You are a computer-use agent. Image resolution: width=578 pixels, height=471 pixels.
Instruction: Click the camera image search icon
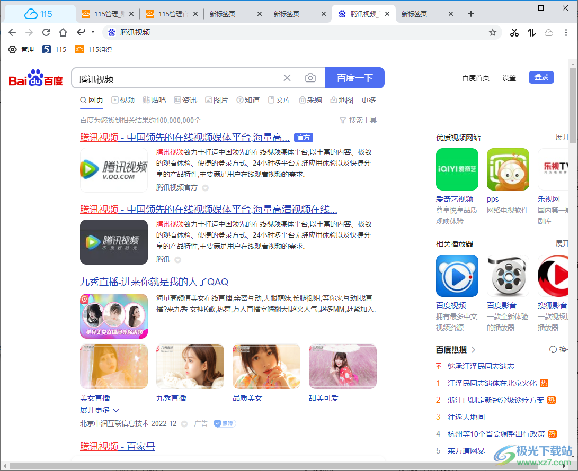coord(310,78)
